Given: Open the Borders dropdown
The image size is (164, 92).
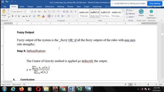Looking at the screenshot, I should click(75, 16).
